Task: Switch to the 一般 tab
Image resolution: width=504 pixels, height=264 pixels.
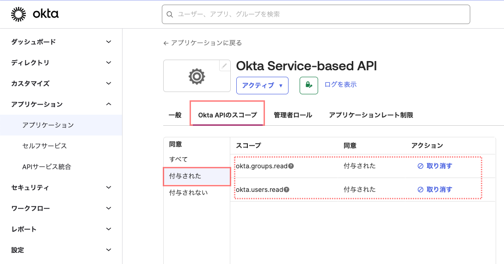Action: [x=175, y=115]
